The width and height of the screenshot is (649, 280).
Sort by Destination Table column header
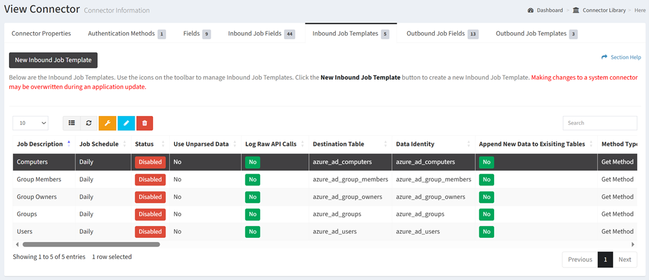tap(338, 144)
